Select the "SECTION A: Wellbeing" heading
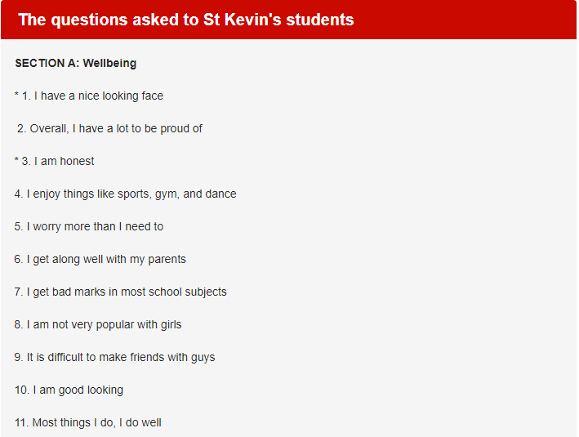579x437 pixels. point(76,63)
